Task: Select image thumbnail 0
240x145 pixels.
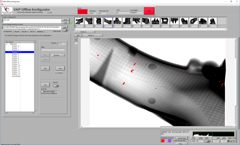Action: pos(79,21)
